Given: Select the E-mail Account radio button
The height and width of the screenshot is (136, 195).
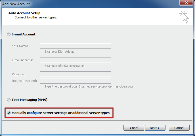Looking at the screenshot, I should click(9, 34).
